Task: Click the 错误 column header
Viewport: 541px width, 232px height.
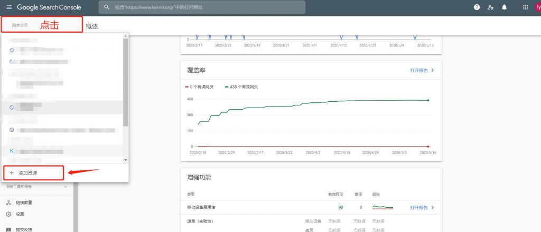Action: pos(359,195)
